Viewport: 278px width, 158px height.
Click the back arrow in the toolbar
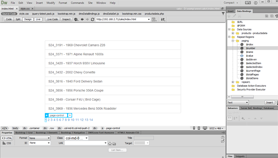(82, 19)
